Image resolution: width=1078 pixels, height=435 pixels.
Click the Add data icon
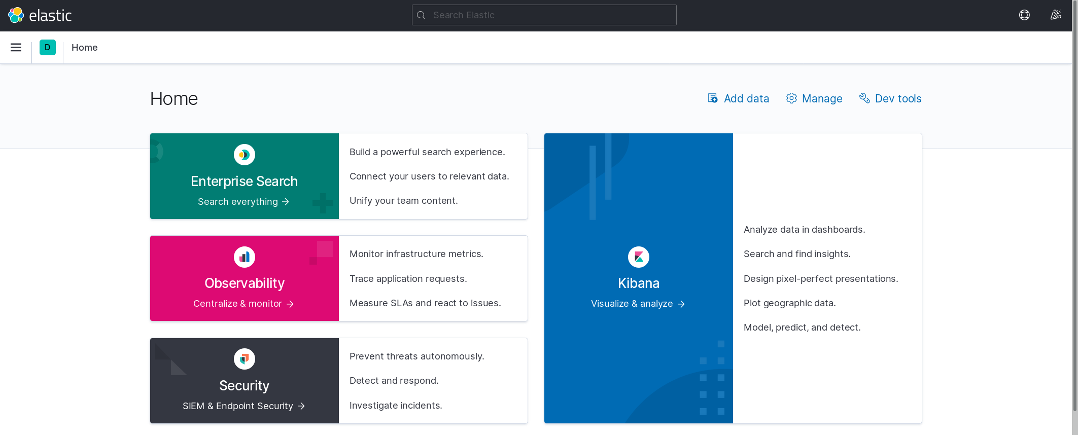point(713,98)
